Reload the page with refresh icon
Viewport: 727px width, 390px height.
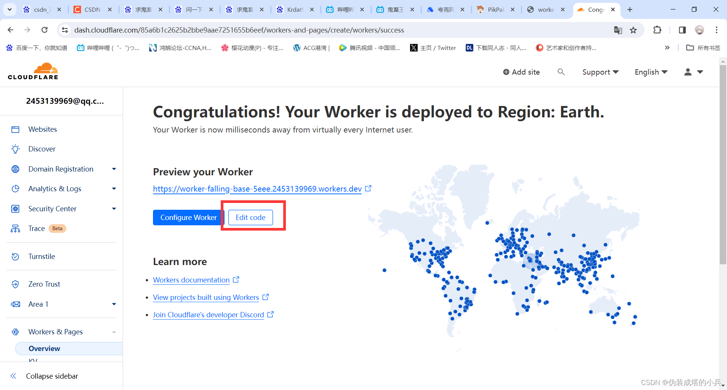click(x=45, y=30)
